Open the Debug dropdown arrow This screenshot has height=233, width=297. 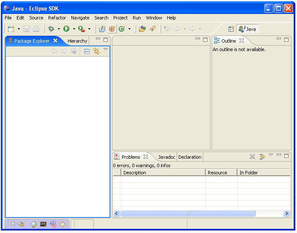point(59,29)
